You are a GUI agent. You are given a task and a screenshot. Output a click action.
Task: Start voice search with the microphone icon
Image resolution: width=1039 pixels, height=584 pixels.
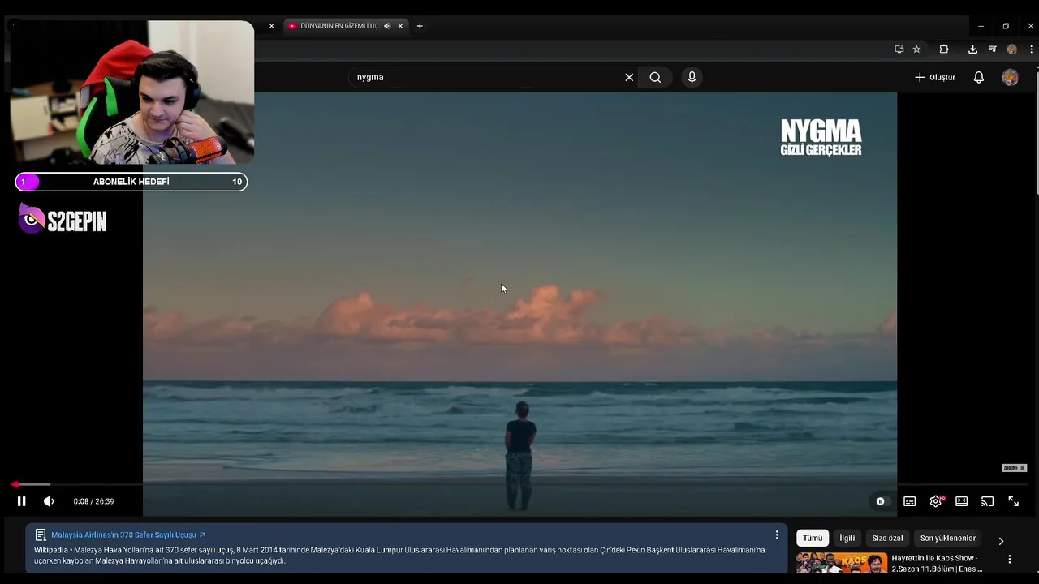pos(692,77)
